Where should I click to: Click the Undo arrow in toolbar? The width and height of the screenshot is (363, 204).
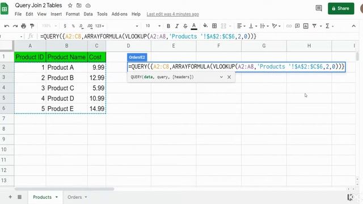7,26
